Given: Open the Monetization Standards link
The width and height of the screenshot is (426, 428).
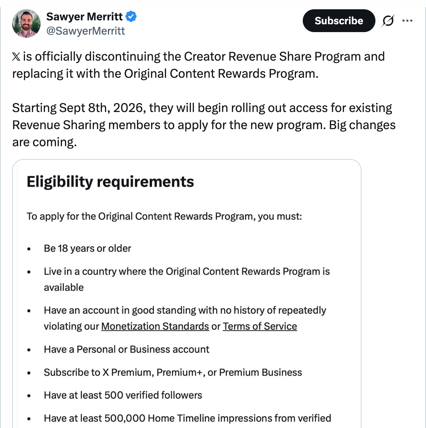Looking at the screenshot, I should point(155,326).
